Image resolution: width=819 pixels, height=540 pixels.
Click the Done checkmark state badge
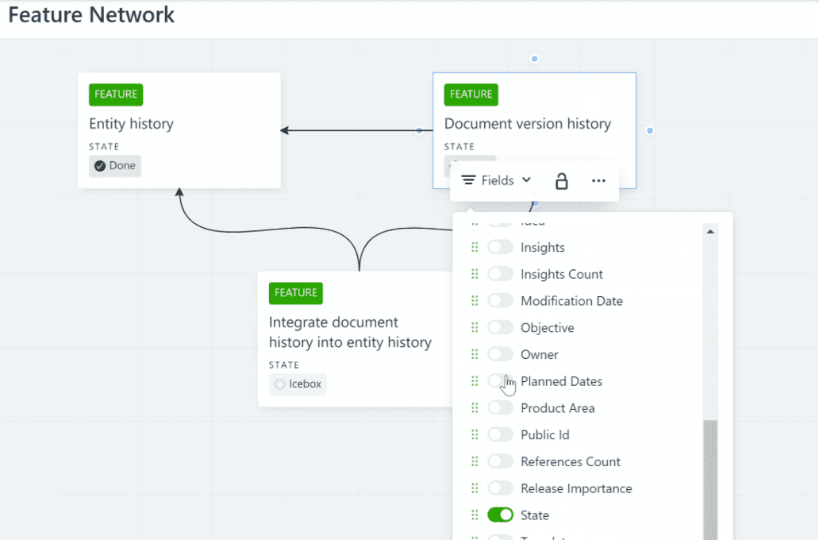click(115, 166)
